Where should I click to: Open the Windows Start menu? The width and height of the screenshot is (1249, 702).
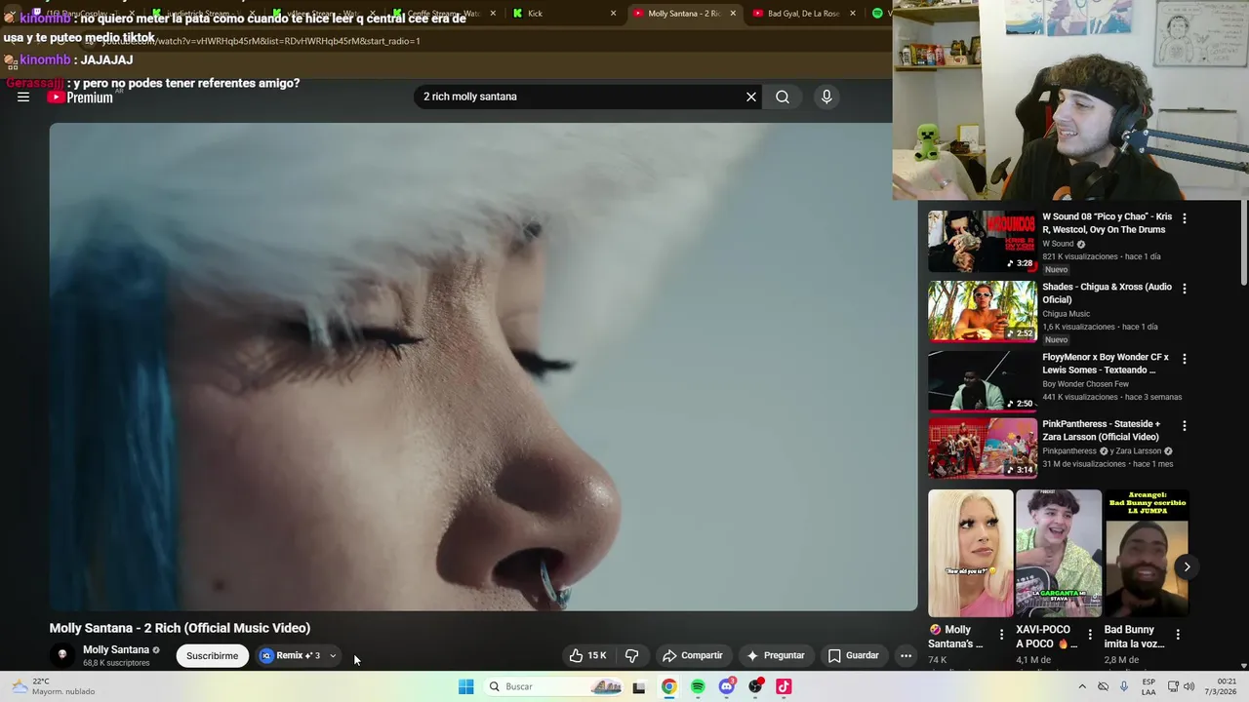[466, 686]
